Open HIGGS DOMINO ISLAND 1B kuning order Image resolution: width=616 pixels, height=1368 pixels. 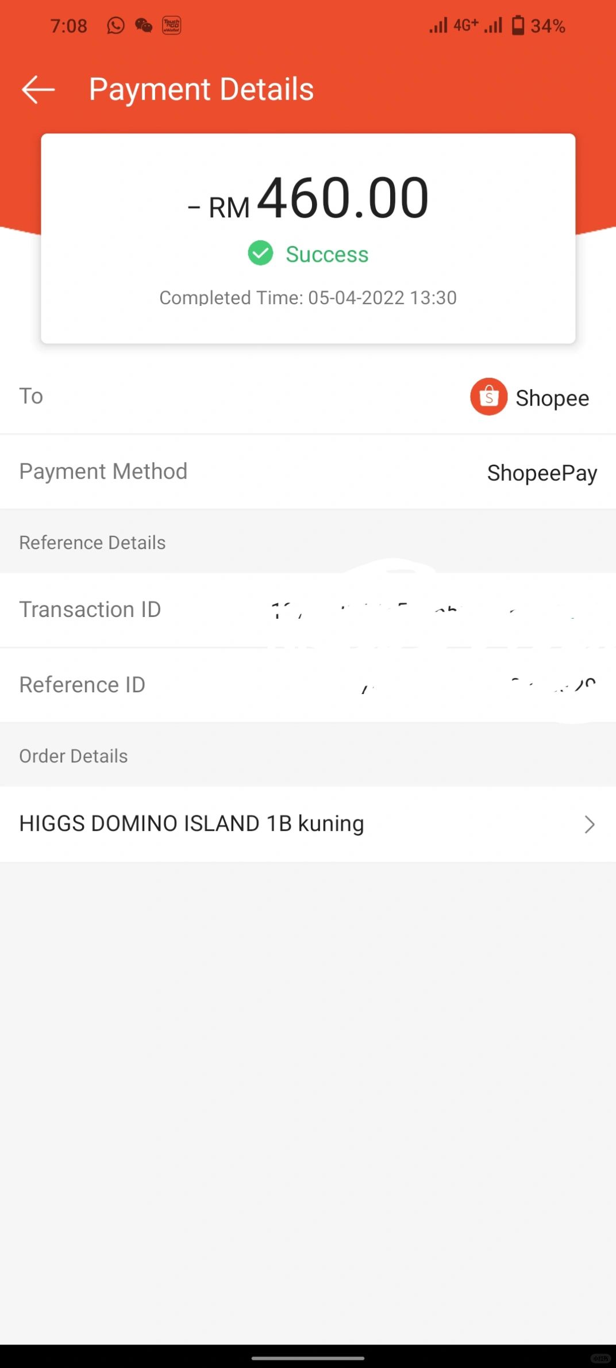coord(308,824)
